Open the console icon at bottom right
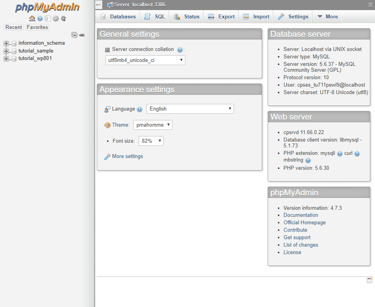Image resolution: width=375 pixels, height=307 pixels. (370, 280)
